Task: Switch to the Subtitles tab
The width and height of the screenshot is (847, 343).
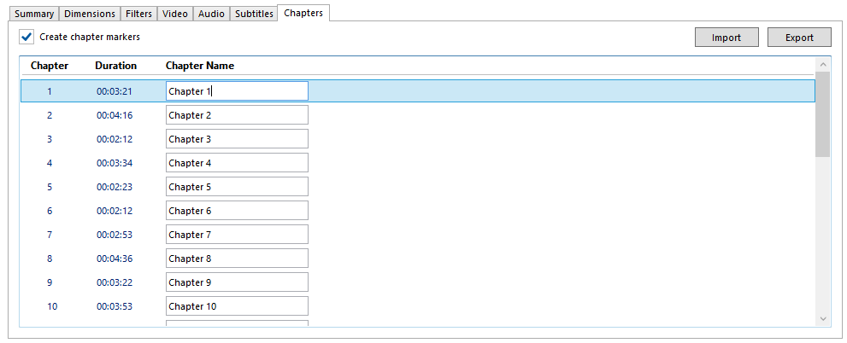Action: tap(254, 15)
